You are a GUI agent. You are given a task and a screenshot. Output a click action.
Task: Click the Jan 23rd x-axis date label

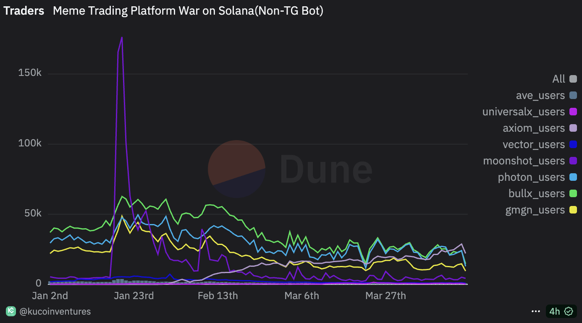(134, 296)
